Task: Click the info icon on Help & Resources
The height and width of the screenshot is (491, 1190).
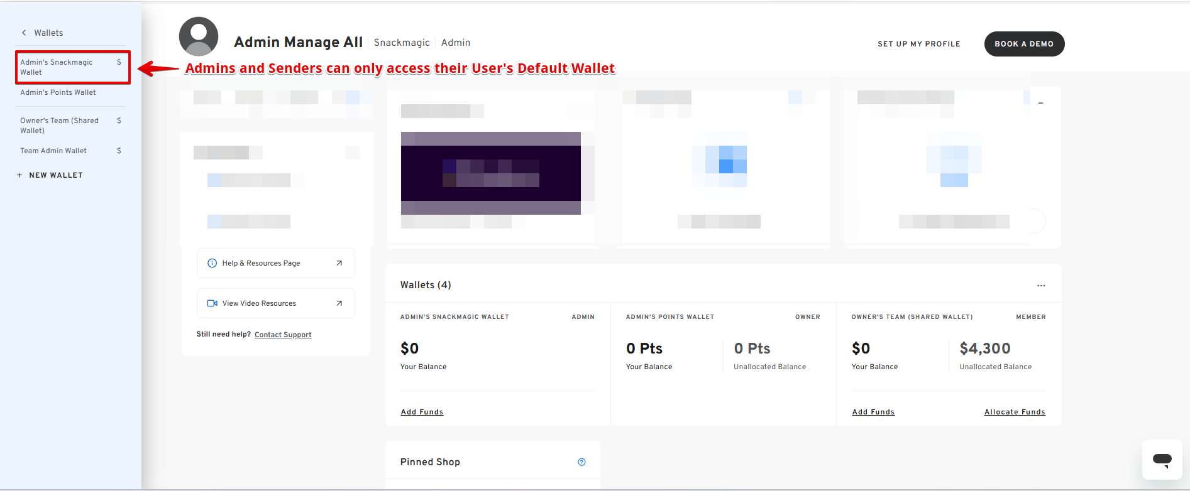Action: 212,263
